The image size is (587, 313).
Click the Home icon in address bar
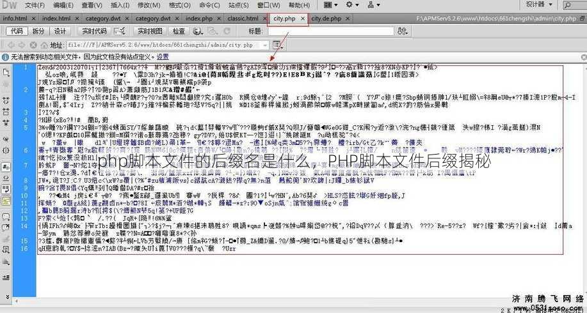pos(44,45)
